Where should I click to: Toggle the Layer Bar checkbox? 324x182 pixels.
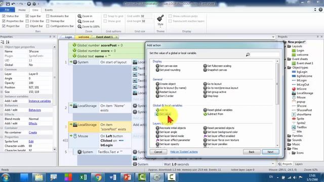27,16
